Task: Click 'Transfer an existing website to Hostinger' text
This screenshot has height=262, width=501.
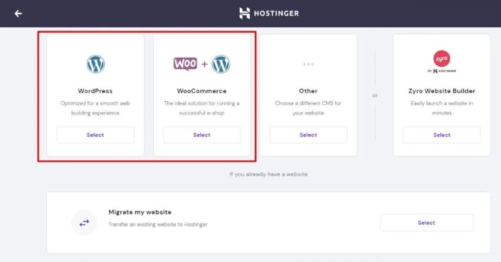Action: [158, 224]
